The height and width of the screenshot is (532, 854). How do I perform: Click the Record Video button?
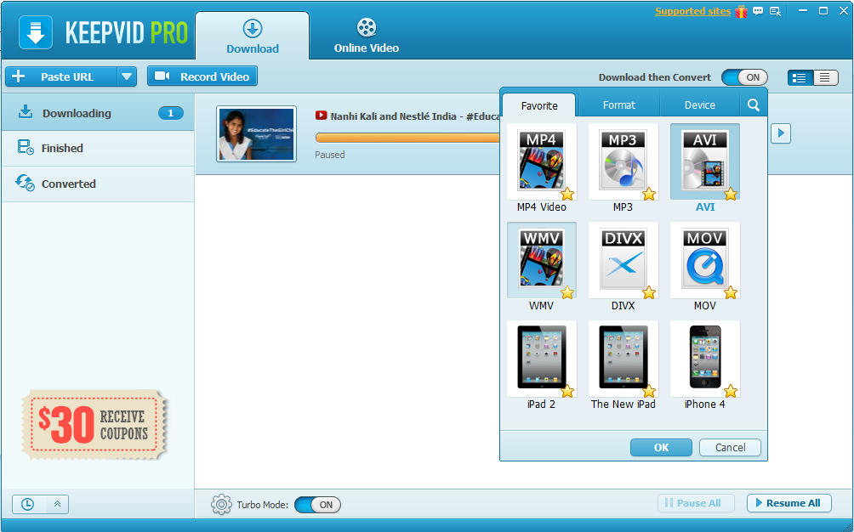click(202, 76)
